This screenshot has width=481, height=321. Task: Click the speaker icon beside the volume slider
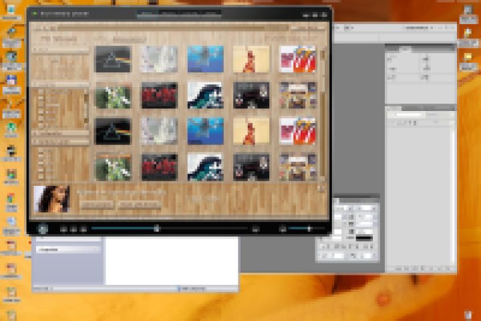(x=283, y=229)
